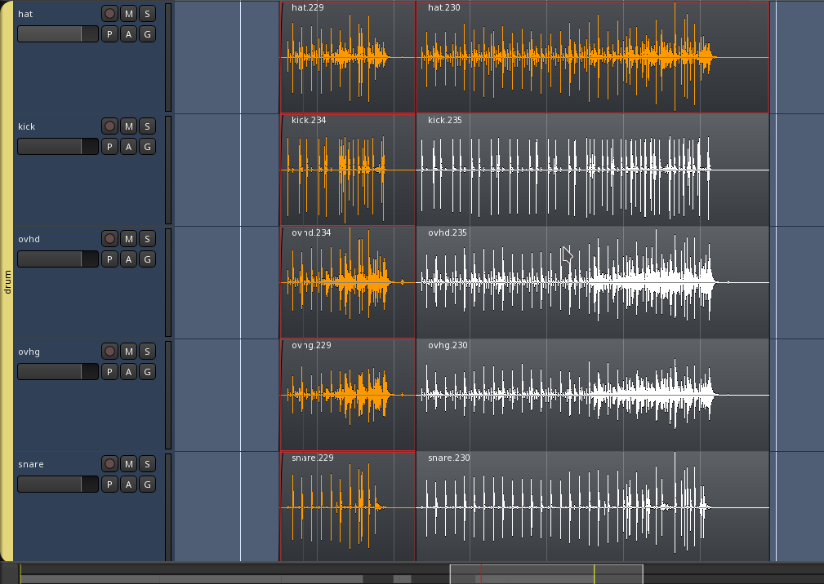Solo the kick track
Viewport: 824px width, 584px height.
pyautogui.click(x=147, y=126)
